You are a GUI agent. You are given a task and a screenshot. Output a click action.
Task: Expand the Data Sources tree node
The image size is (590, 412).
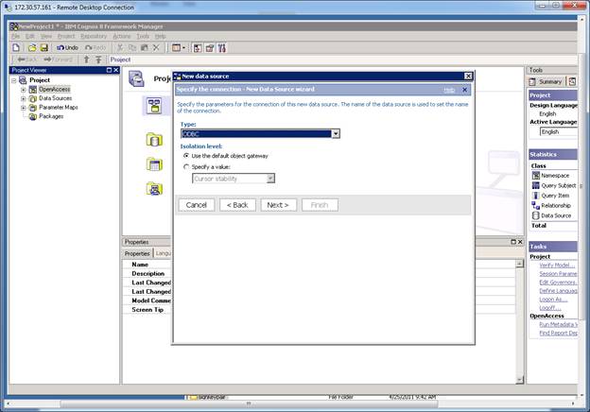pyautogui.click(x=23, y=98)
